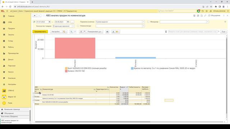This screenshot has width=230, height=129.
Task: Open the functions menu hamburger icon
Action: tap(7, 11)
